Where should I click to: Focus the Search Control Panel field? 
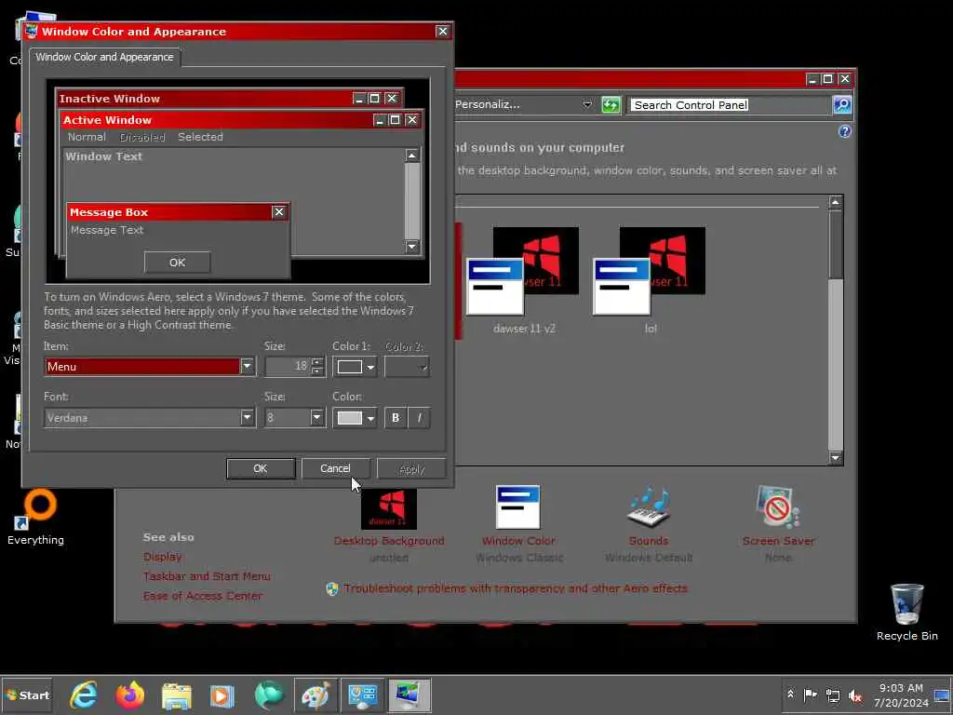click(x=730, y=104)
